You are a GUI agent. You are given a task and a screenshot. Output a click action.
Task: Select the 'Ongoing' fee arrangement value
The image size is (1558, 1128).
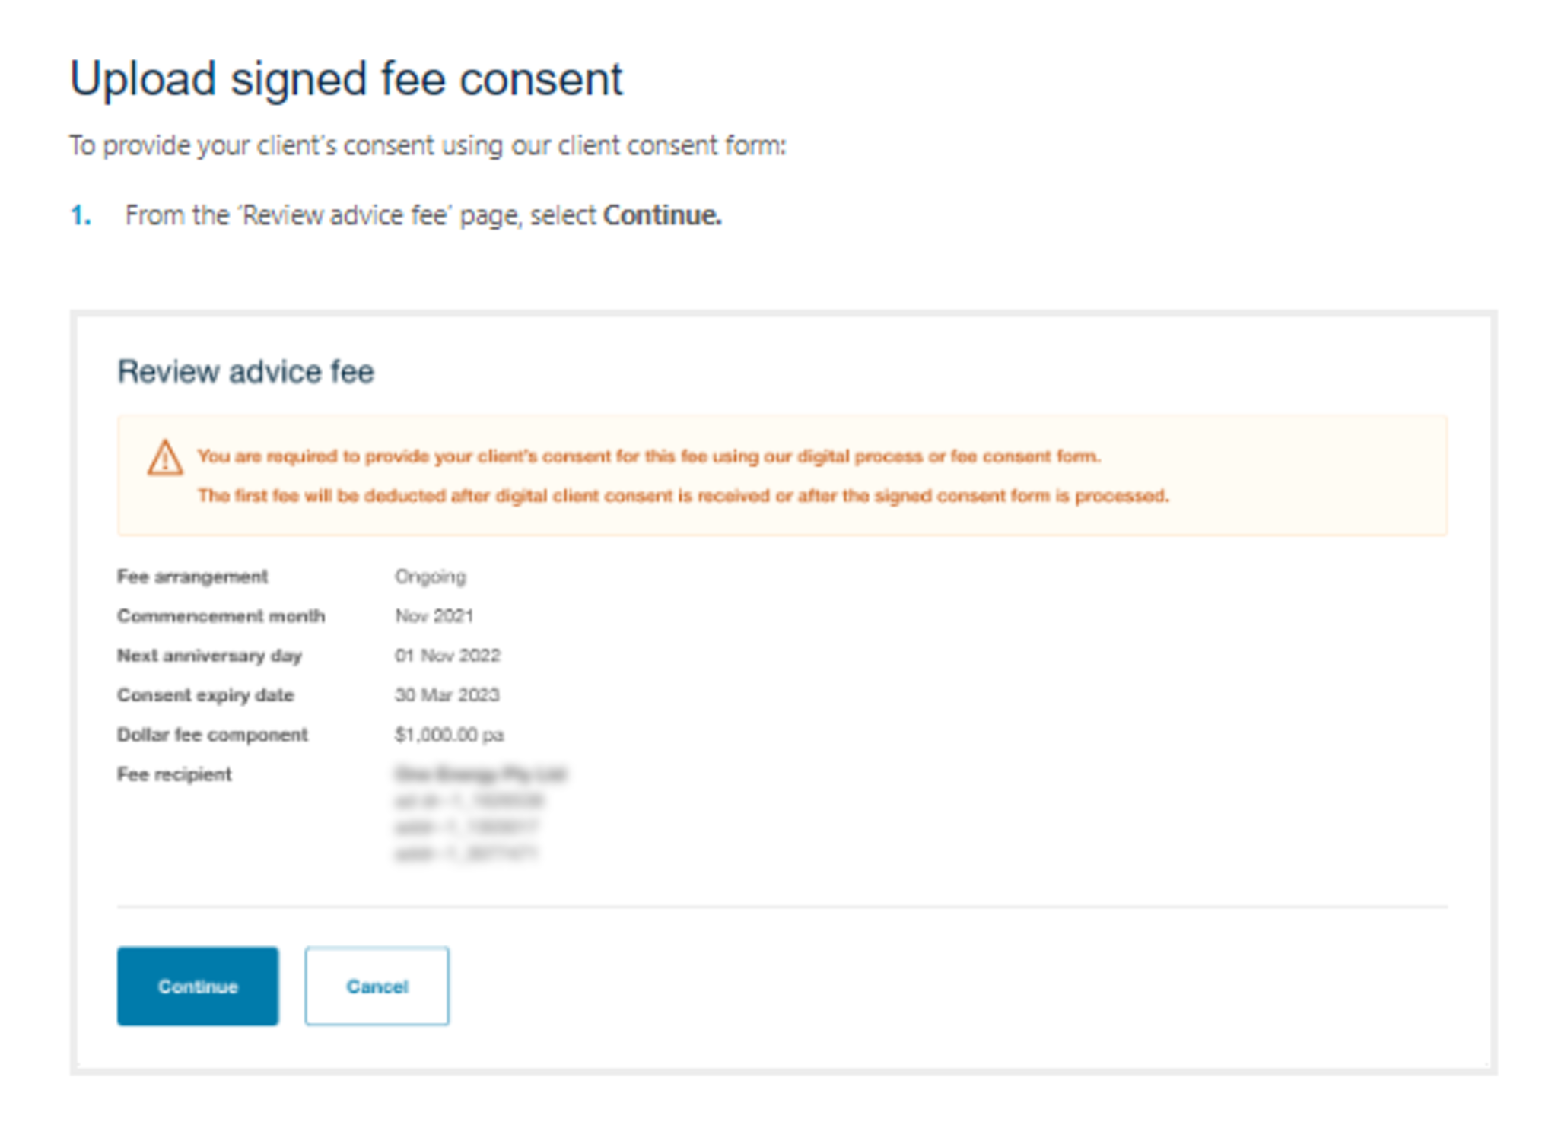pyautogui.click(x=430, y=577)
